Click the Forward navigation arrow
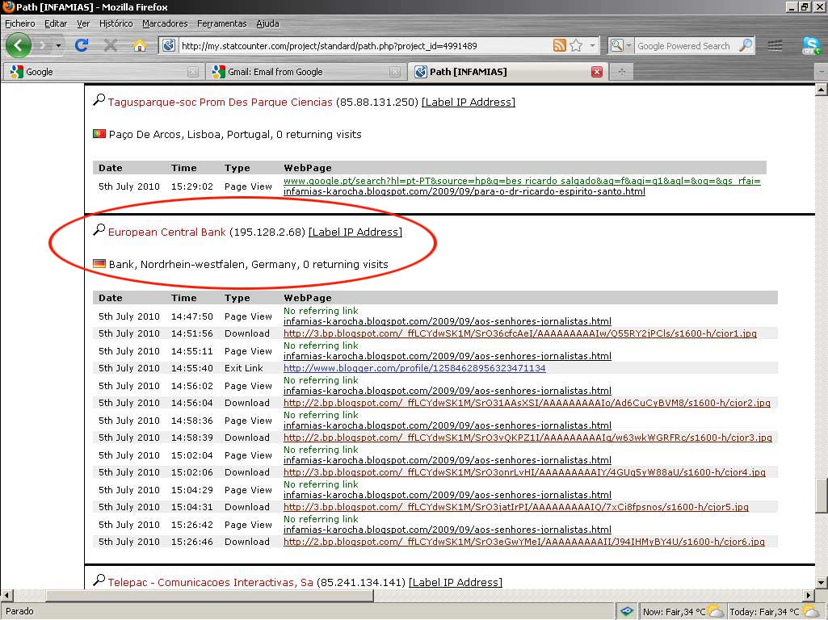 [42, 46]
